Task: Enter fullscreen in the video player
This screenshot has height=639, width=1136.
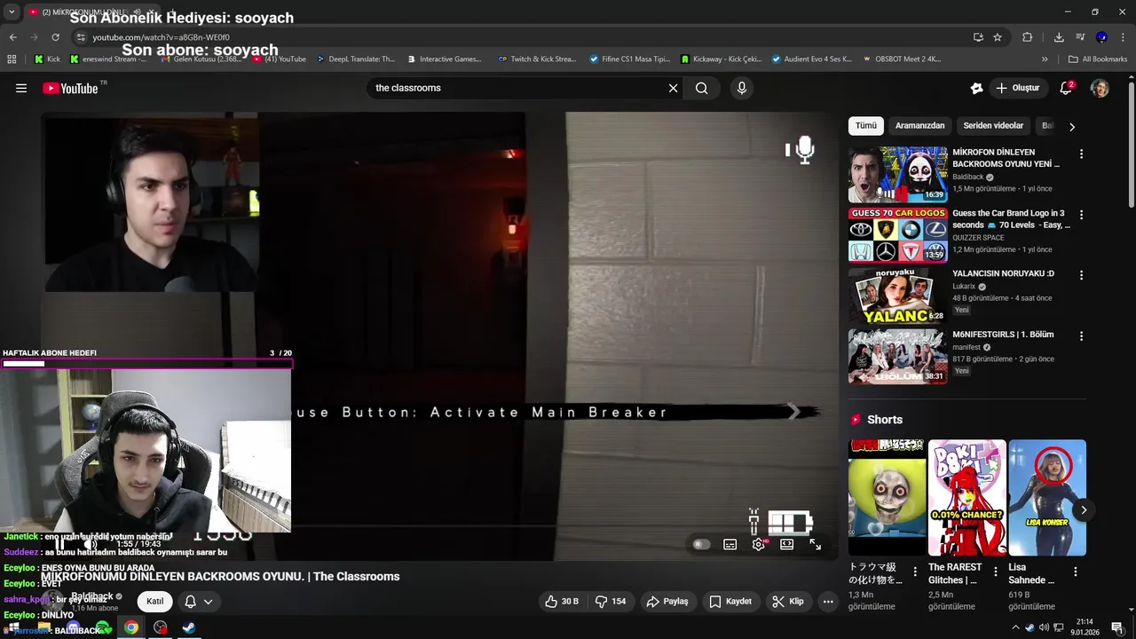Action: pos(815,545)
